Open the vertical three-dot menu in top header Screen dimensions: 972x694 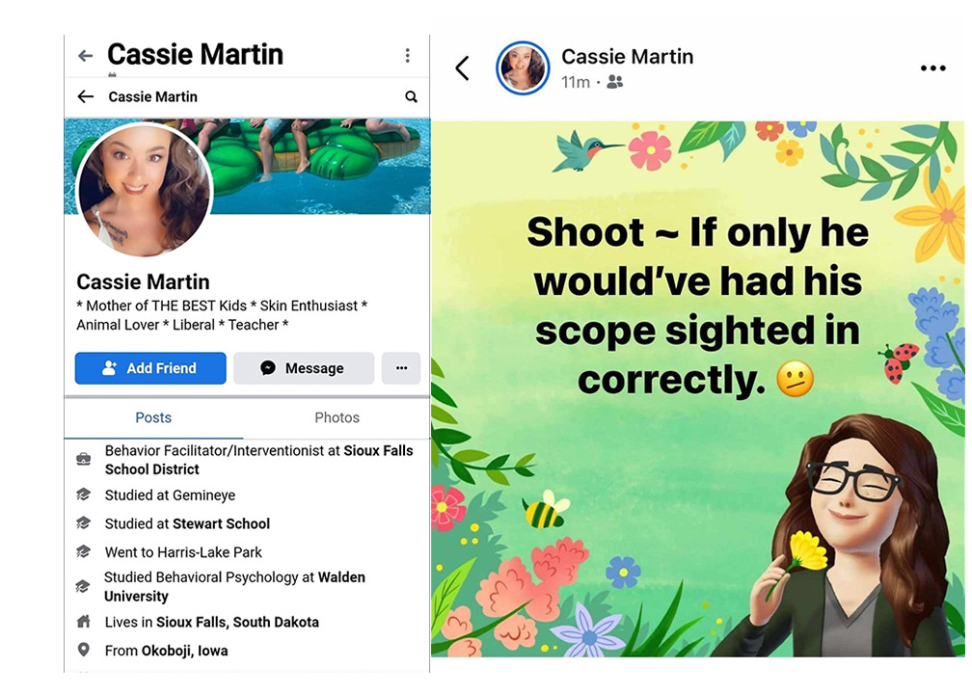point(407,56)
